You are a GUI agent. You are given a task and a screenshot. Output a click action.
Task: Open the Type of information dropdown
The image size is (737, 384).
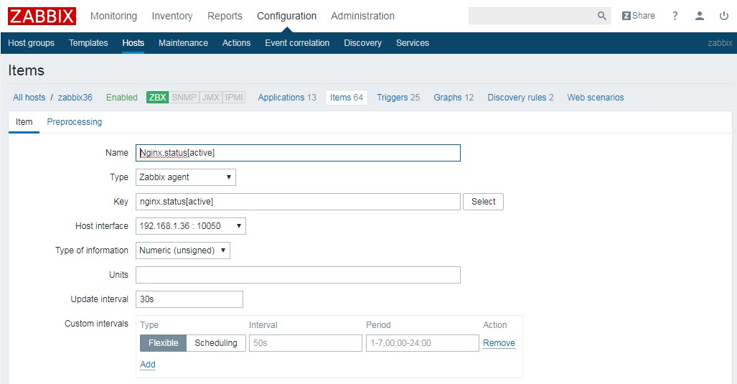(182, 250)
